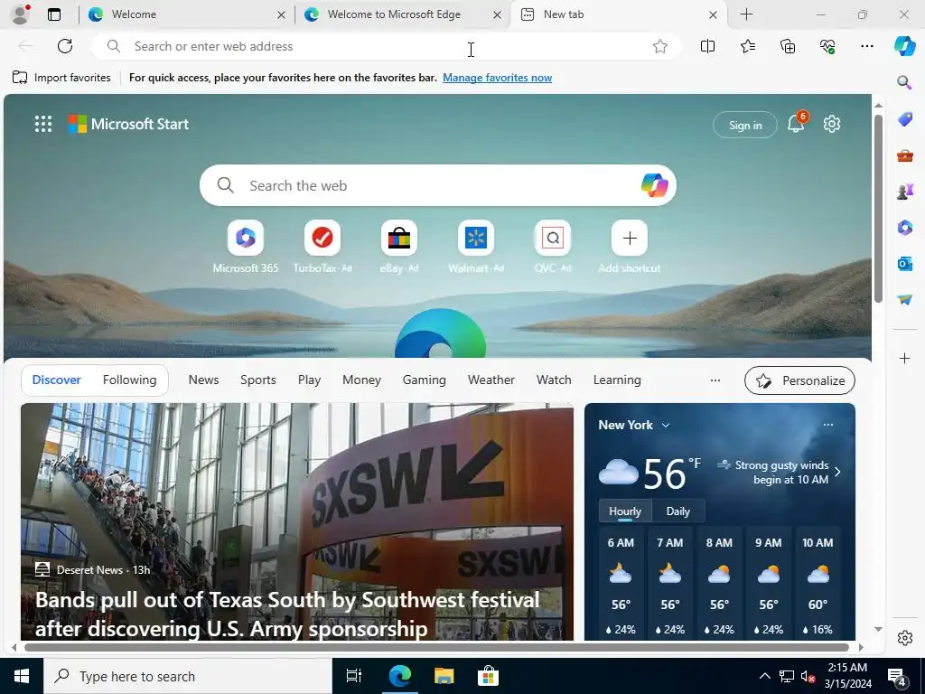Expand the strong gusty winds alert chevron
The height and width of the screenshot is (694, 925).
point(837,472)
